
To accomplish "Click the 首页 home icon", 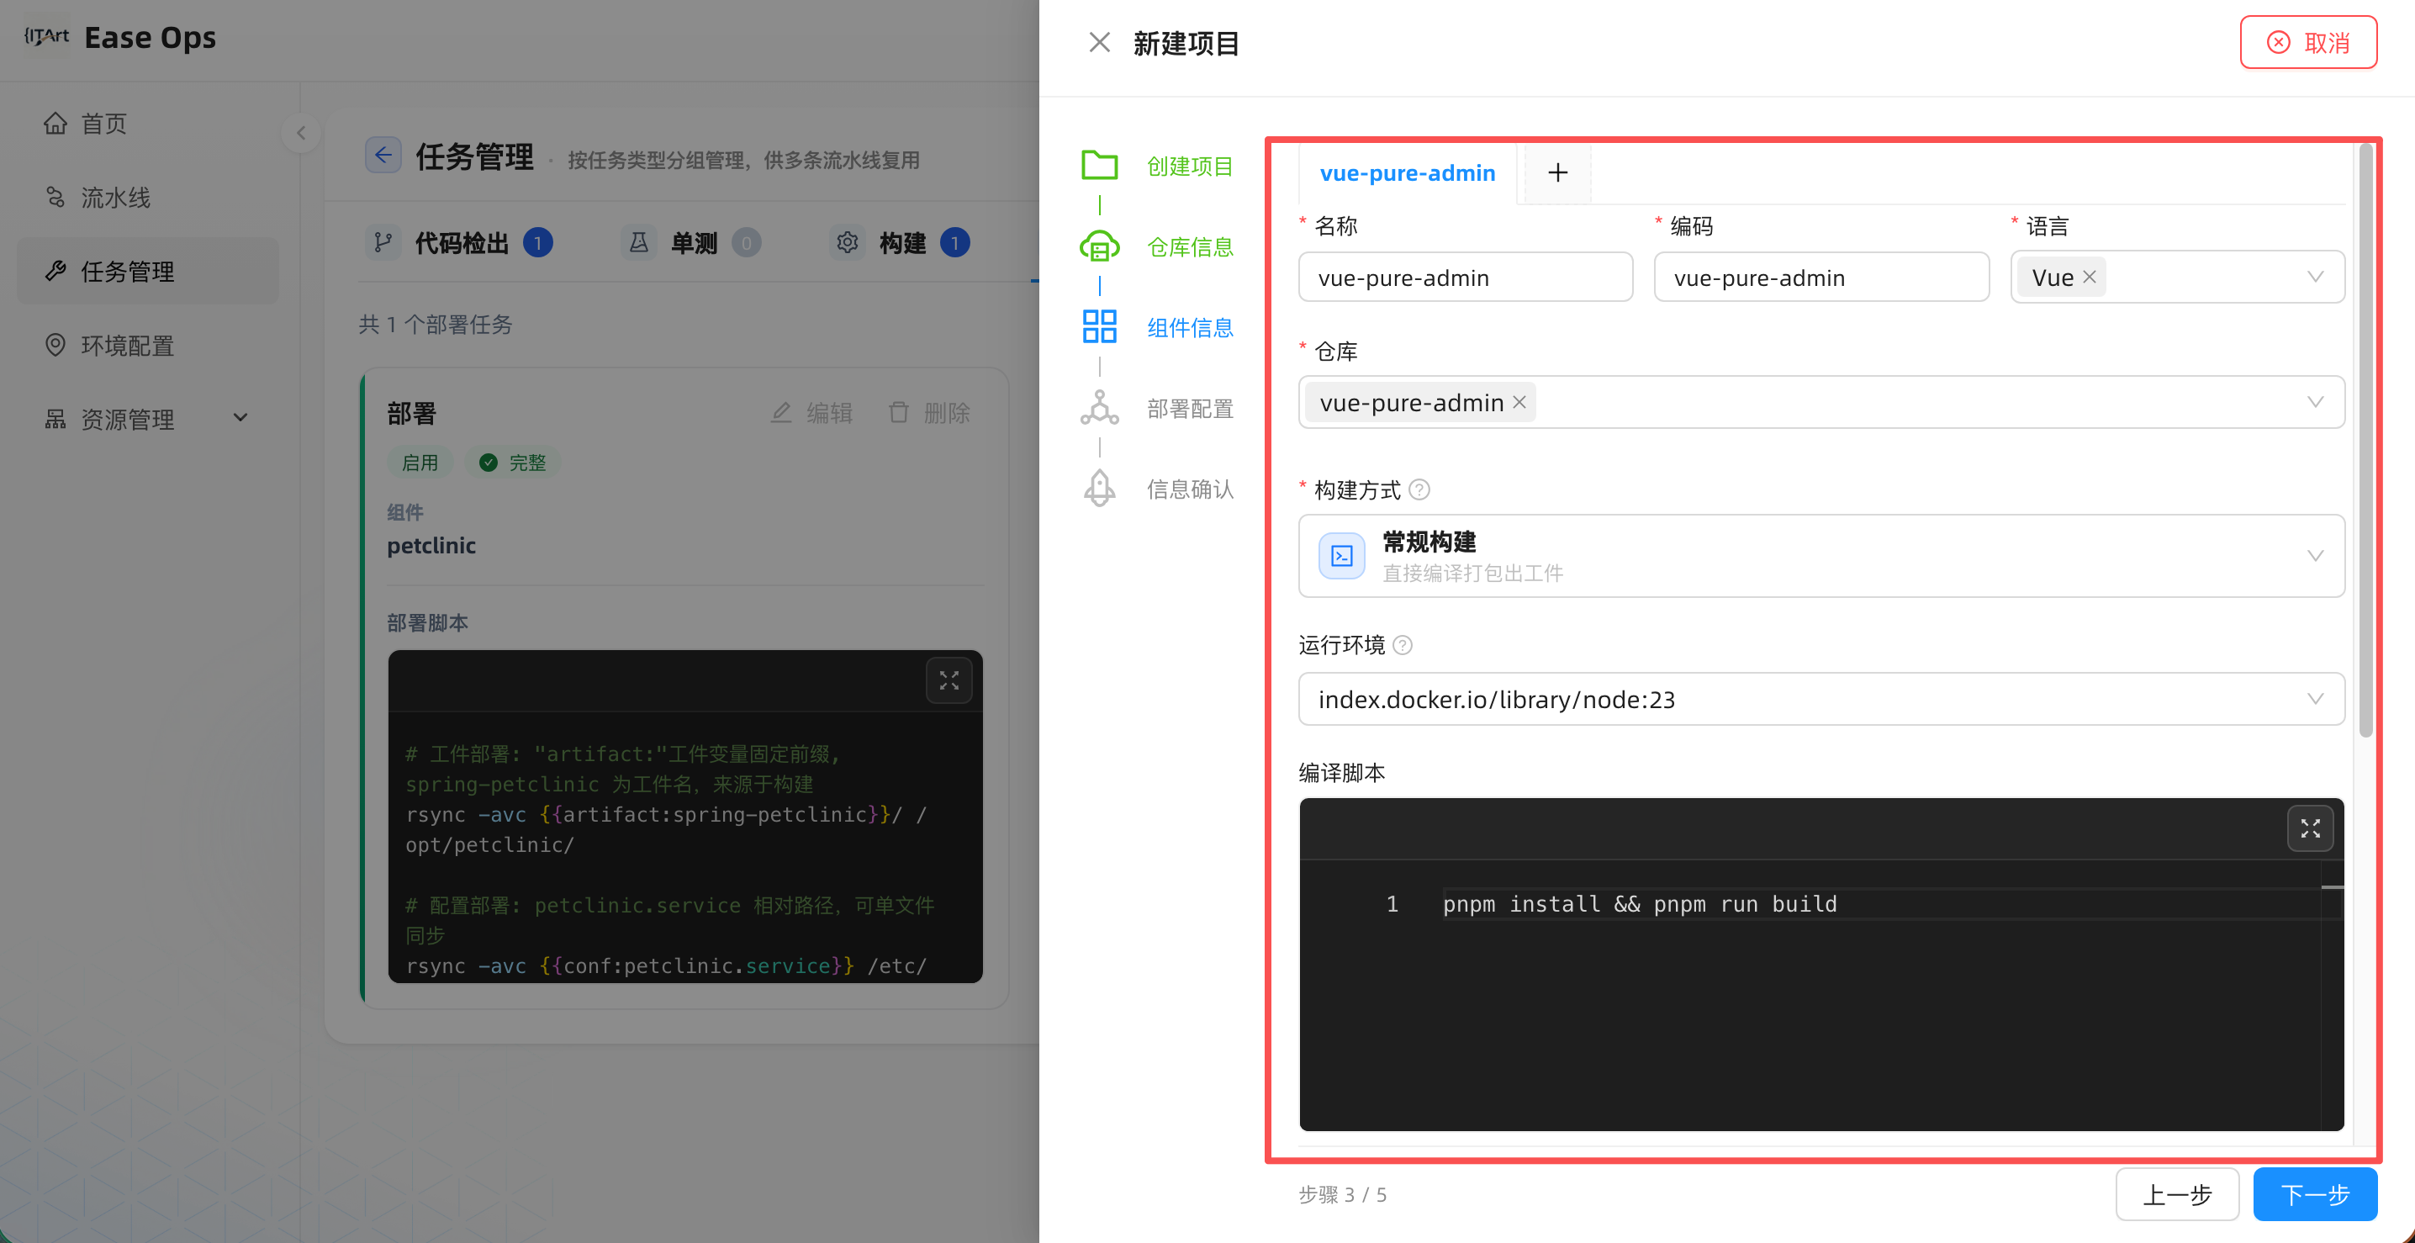I will coord(55,123).
